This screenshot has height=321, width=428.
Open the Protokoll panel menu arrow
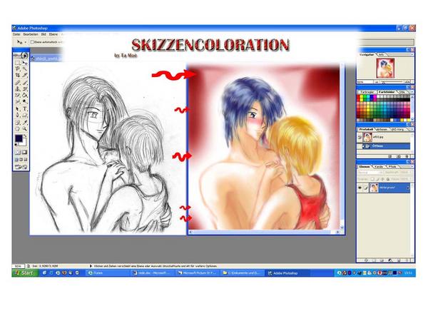coord(412,129)
